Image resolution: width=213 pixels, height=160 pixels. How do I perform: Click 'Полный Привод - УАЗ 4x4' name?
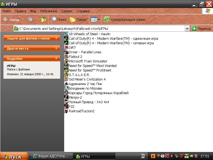click(89, 102)
